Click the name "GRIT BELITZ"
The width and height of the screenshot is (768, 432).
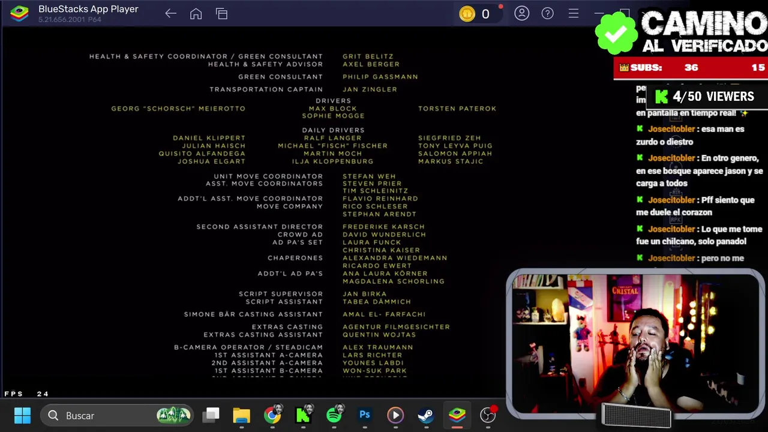pos(368,56)
